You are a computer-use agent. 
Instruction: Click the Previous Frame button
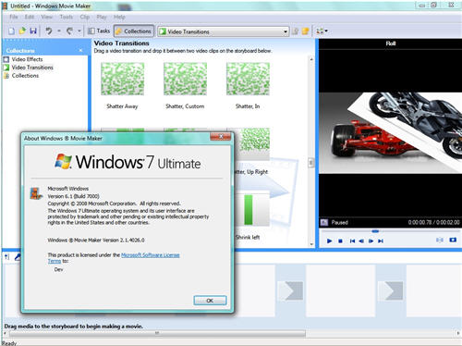[x=361, y=241]
